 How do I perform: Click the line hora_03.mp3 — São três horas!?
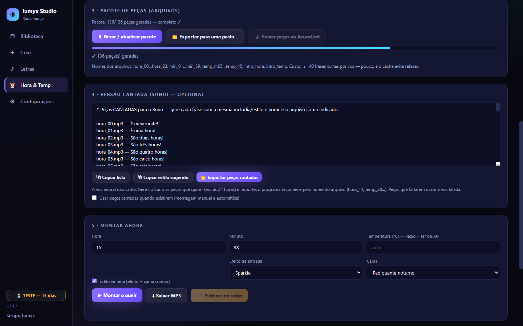coord(129,145)
